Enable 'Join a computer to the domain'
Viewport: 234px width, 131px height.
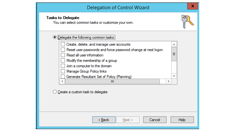click(63, 66)
